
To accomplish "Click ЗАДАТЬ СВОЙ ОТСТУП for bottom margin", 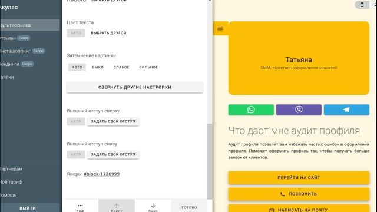I will pyautogui.click(x=113, y=154).
